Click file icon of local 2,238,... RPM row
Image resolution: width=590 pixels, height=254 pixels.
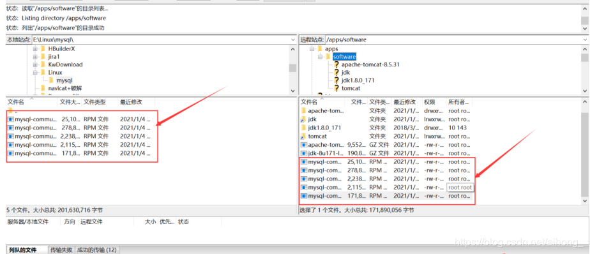point(10,136)
